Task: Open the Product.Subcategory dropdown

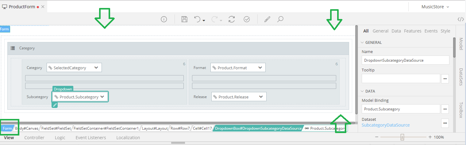Action: tap(80, 97)
